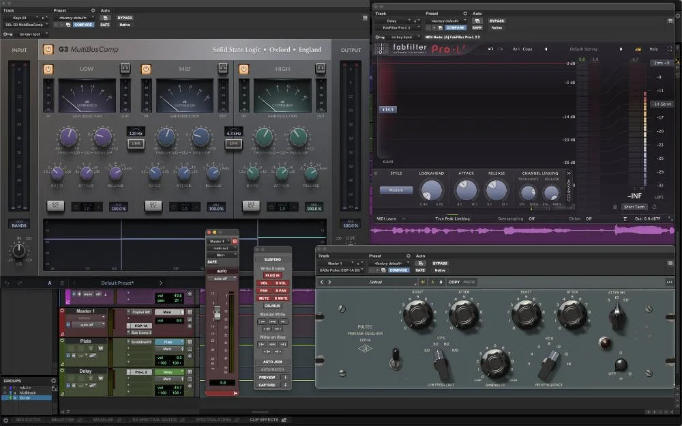Mute the Plate track
Viewport: 682px width, 426px height.
click(x=100, y=348)
